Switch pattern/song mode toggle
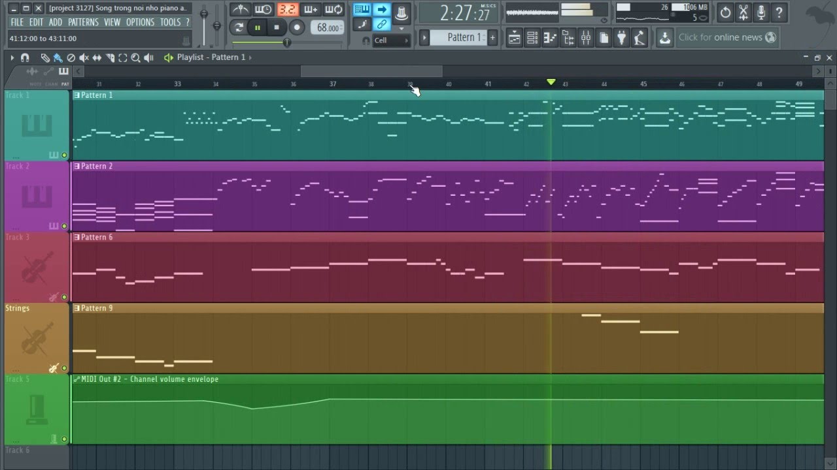The height and width of the screenshot is (470, 837). click(x=239, y=27)
